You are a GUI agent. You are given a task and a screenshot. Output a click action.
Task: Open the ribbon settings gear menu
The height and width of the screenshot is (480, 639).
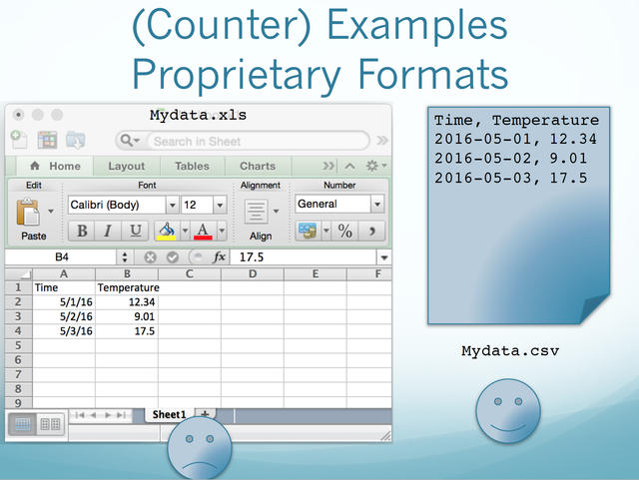[x=375, y=166]
